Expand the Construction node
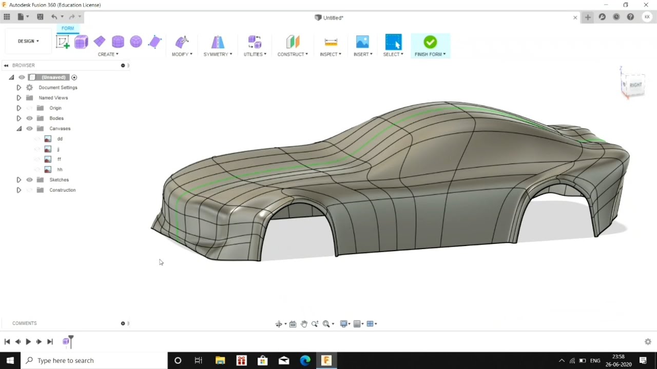This screenshot has width=657, height=369. [19, 190]
